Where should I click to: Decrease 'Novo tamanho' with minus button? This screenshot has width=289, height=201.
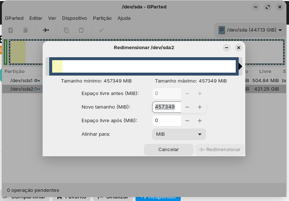pos(187,107)
